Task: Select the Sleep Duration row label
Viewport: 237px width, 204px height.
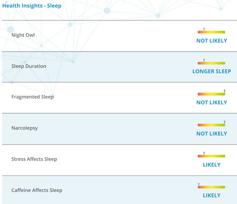Action: click(x=29, y=66)
